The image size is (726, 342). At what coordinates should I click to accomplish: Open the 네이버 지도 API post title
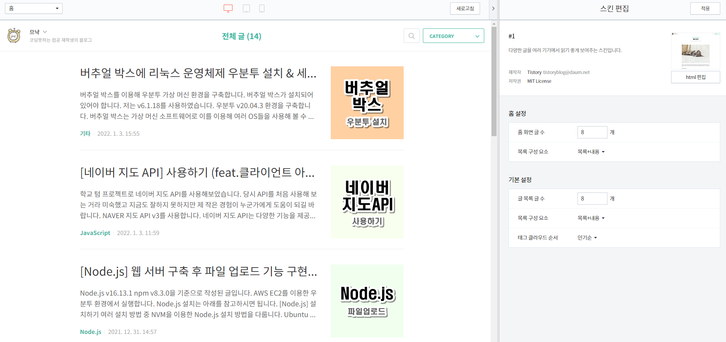tap(197, 173)
